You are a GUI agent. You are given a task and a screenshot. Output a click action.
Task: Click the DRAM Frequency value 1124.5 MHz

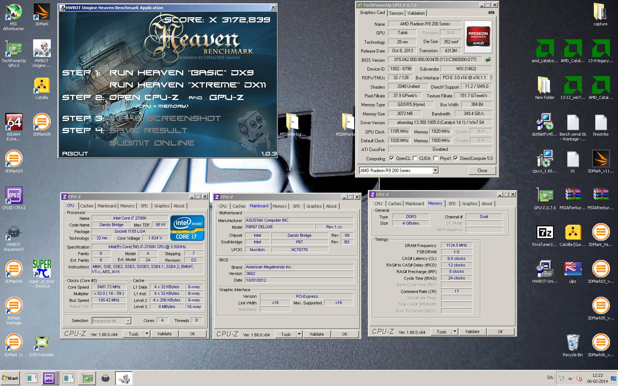coord(457,245)
